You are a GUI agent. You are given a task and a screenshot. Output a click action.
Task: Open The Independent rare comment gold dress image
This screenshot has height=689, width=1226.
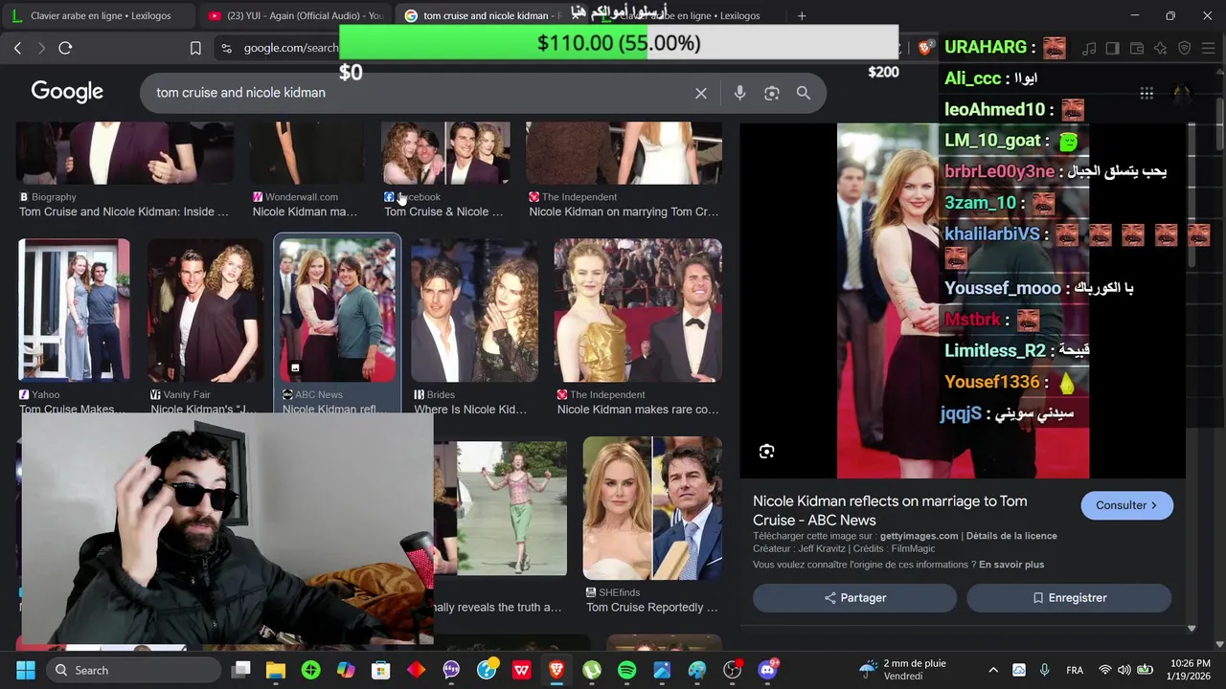click(x=638, y=310)
